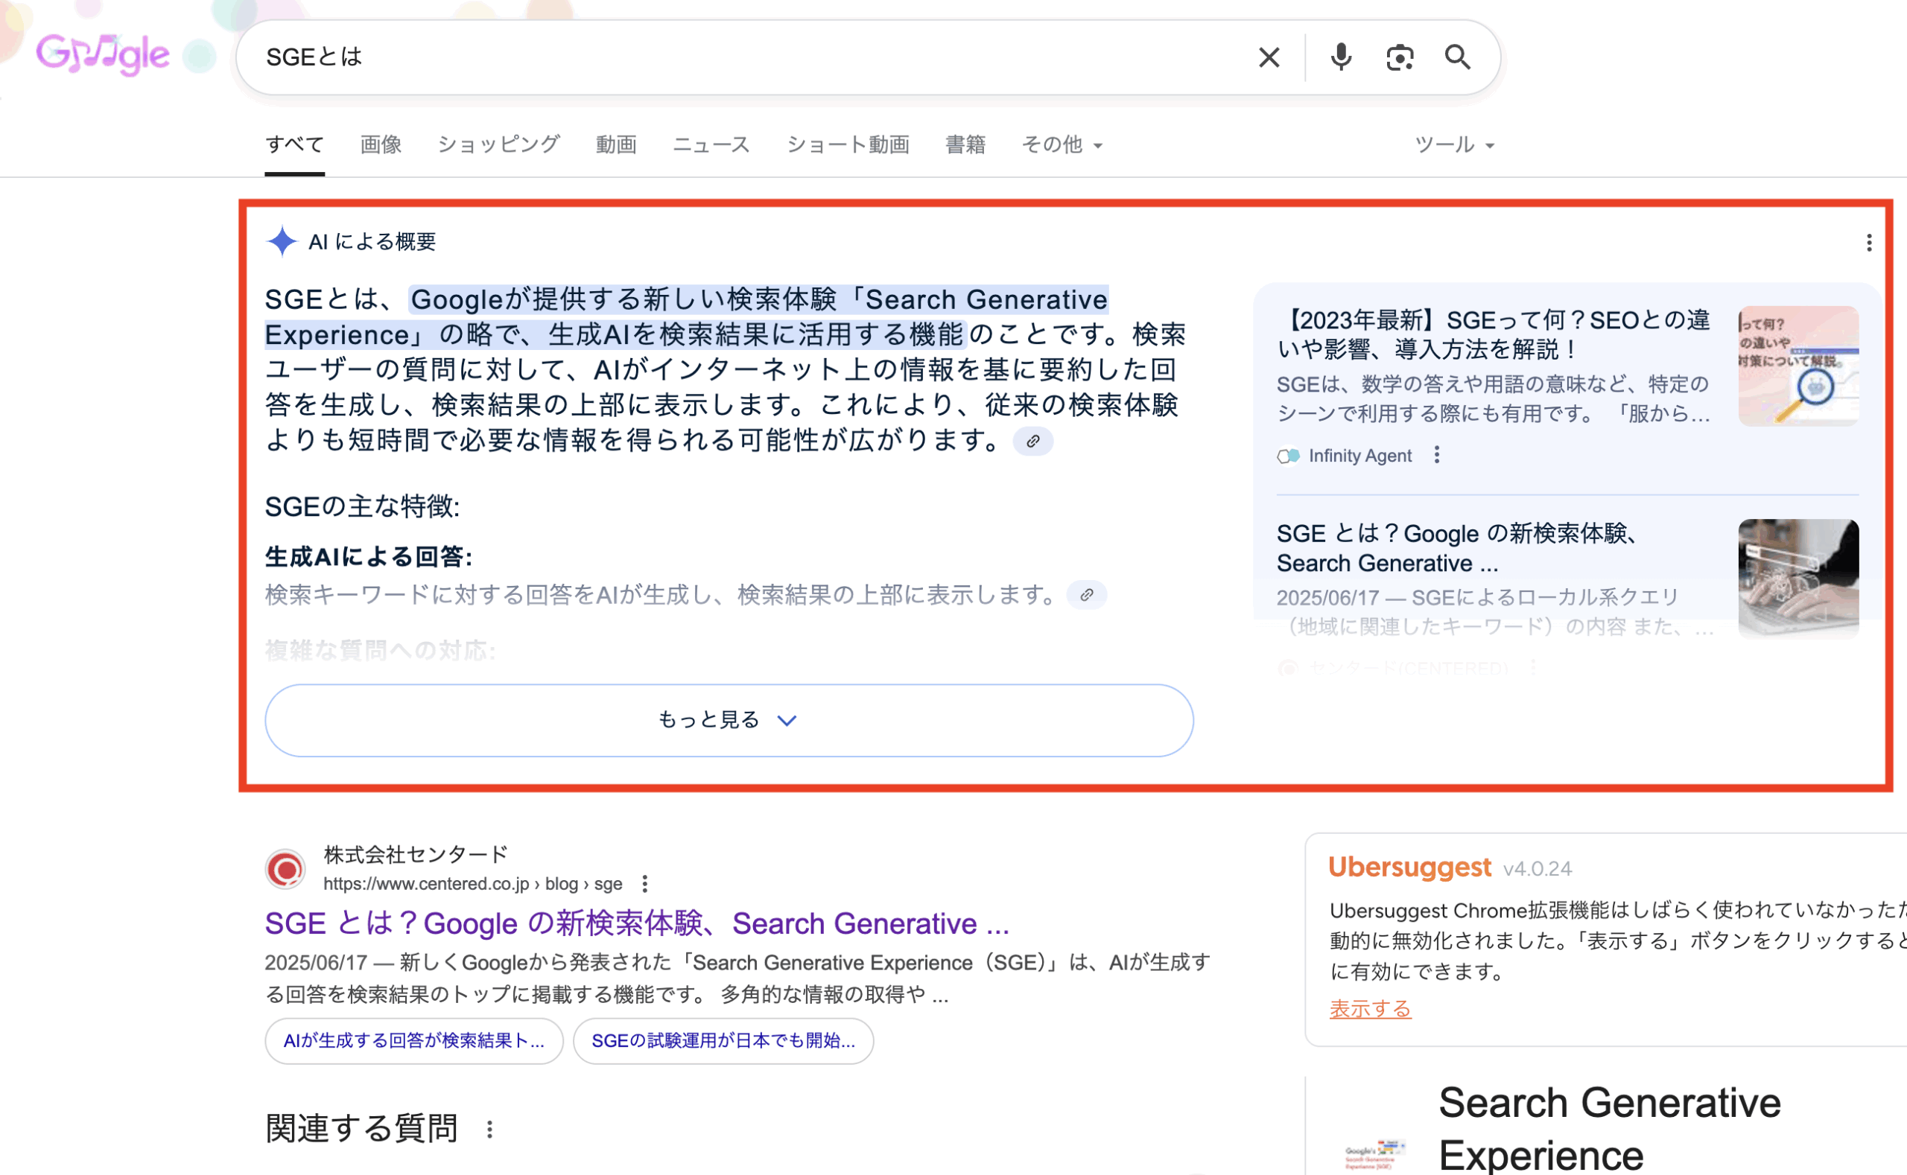Click source link icon after first AI paragraph
1907x1175 pixels.
[x=1032, y=442]
